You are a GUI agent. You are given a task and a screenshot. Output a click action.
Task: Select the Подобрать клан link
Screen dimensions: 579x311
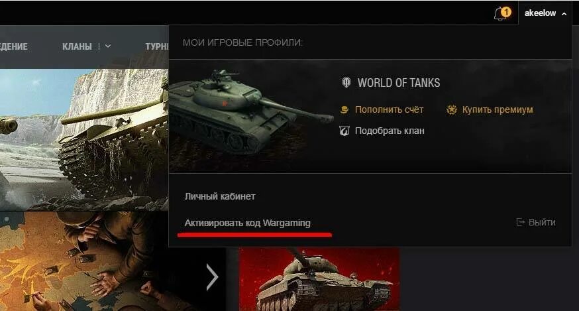pyautogui.click(x=390, y=131)
